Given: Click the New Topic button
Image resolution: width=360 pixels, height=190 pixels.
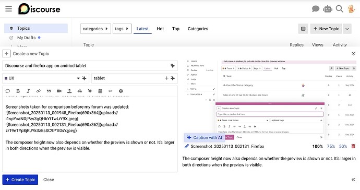Looking at the screenshot, I should pos(326,29).
